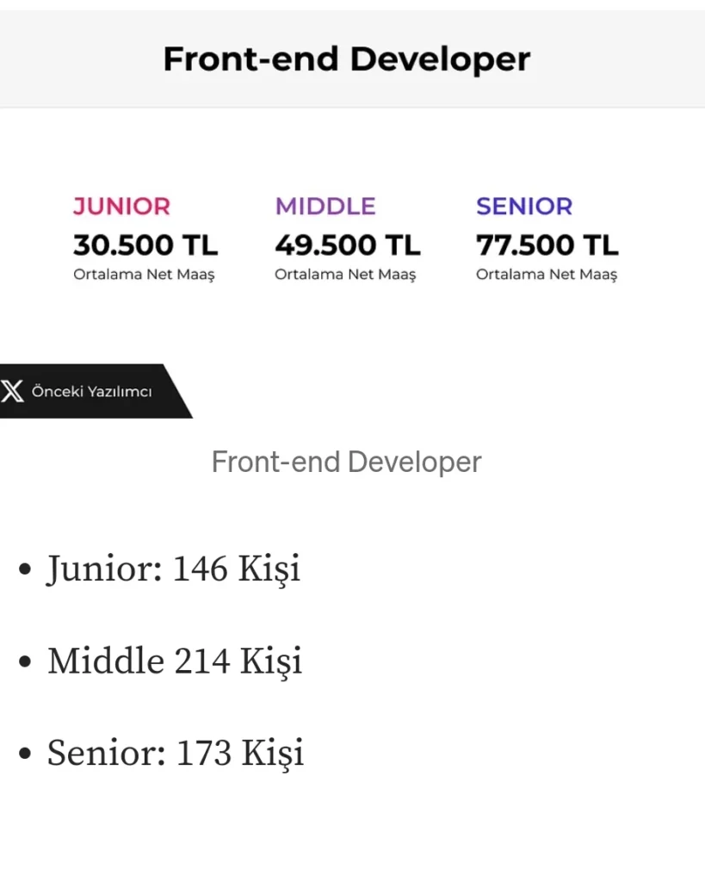Viewport: 705px width, 882px height.
Task: Click Ortalama Net Maaş under Middle
Action: (345, 275)
